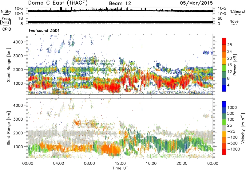Image resolution: width=246 pixels, height=170 pixels.
Task: Click red swatch at top of Power colorbar
Action: point(224,41)
